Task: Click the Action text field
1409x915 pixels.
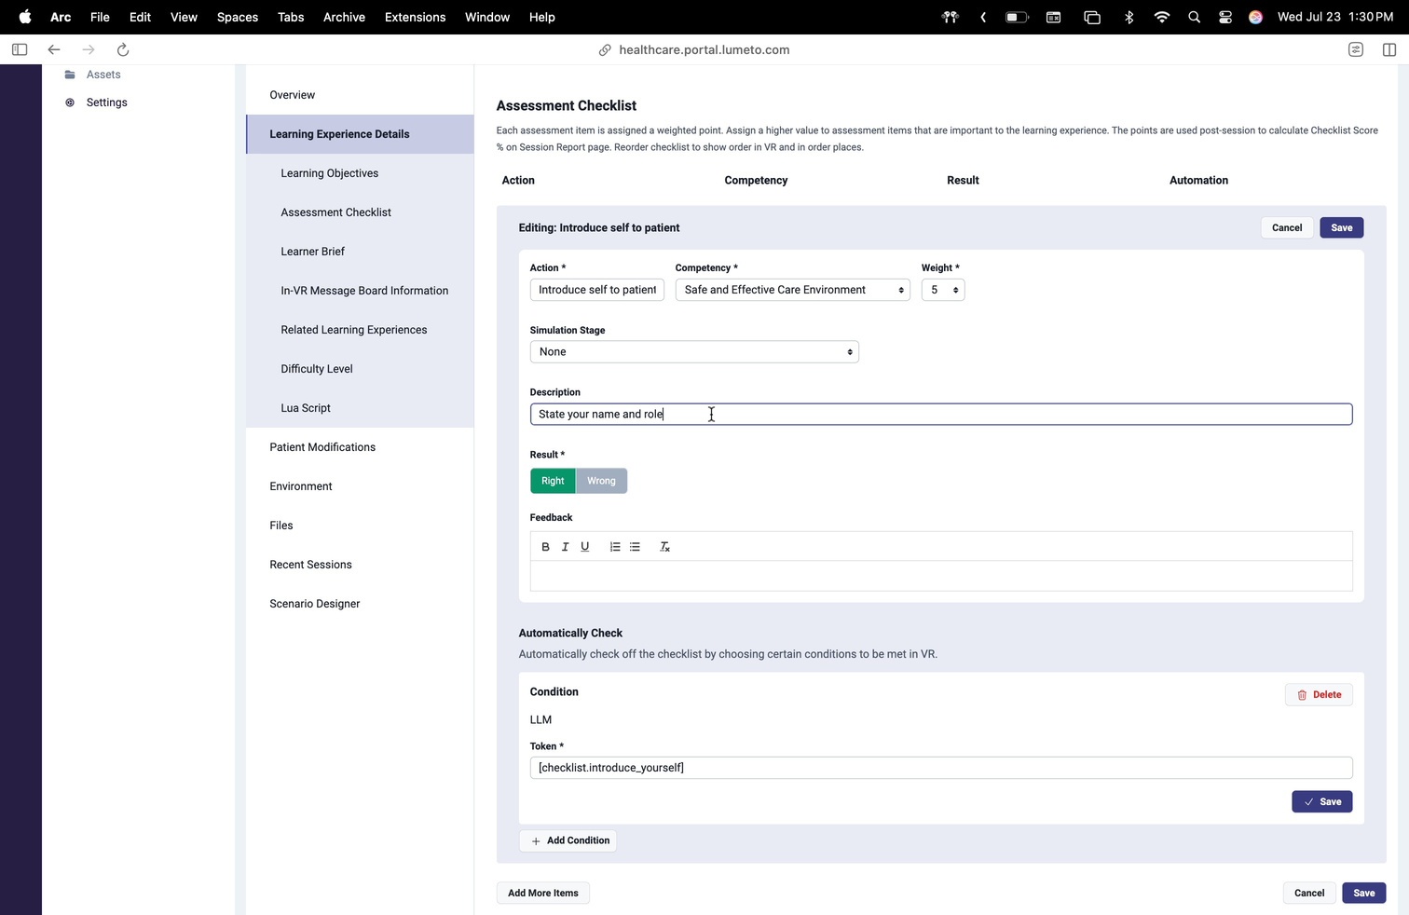Action: (597, 290)
